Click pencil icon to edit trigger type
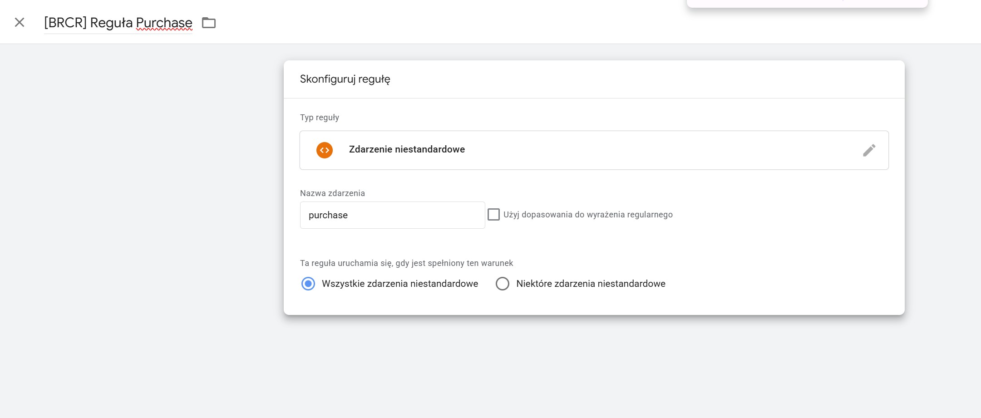 (x=869, y=150)
